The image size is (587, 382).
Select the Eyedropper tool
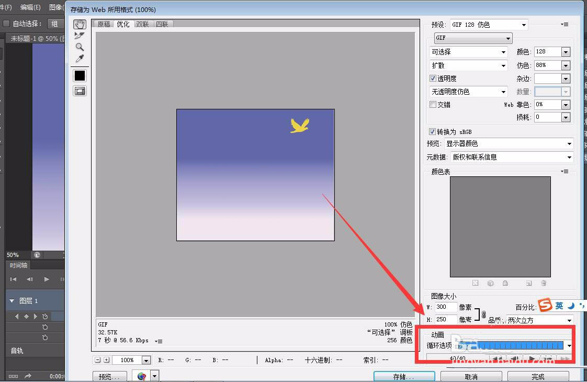tap(80, 59)
